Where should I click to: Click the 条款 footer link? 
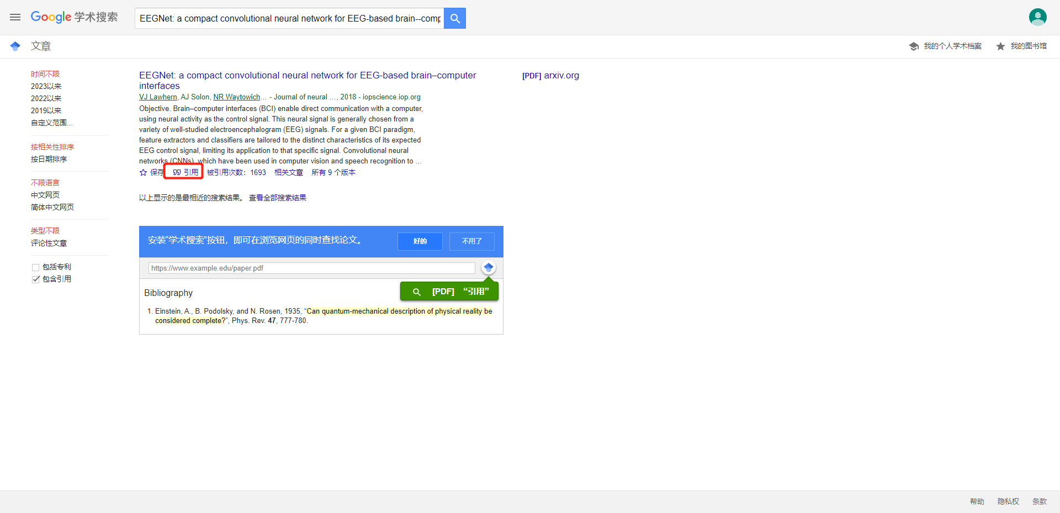(1040, 501)
